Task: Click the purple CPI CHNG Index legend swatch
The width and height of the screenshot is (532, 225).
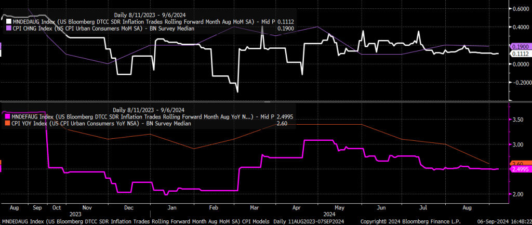Action: (8, 29)
